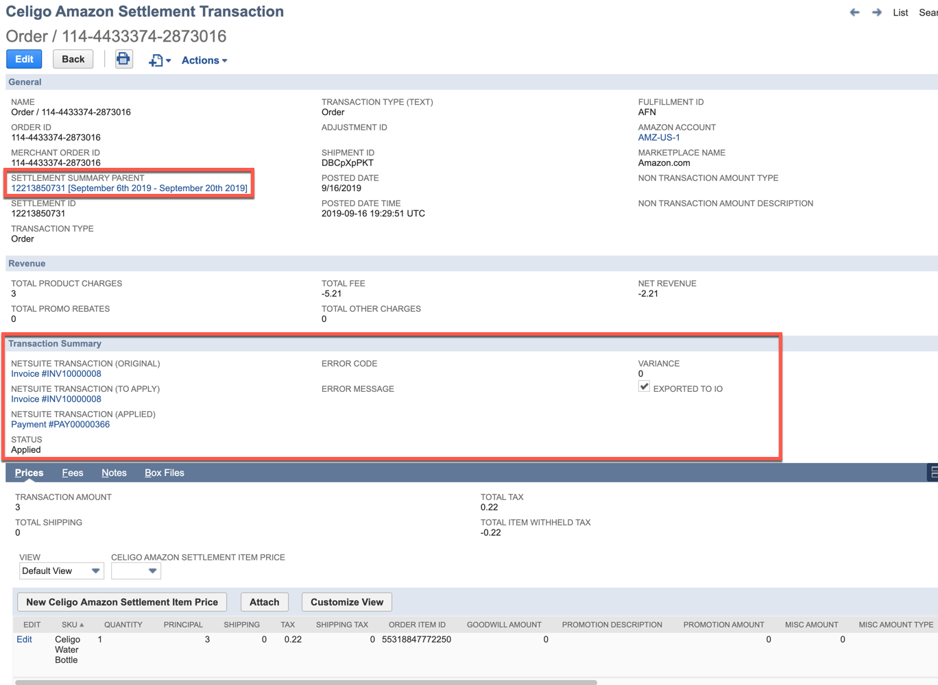Open the Payment #PAY00000366 link
Viewport: 938px width, 685px height.
click(60, 425)
